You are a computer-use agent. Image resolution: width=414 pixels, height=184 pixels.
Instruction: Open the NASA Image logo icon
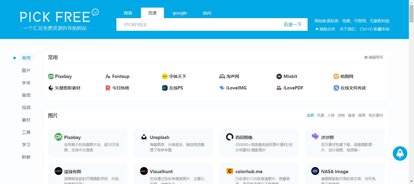315,171
